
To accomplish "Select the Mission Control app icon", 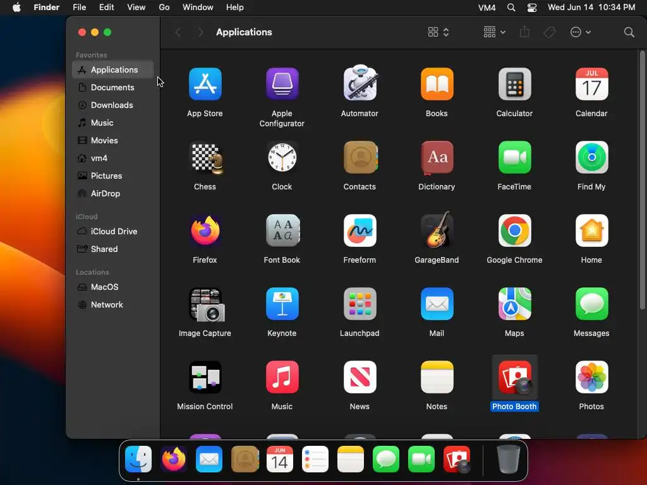I will 205,377.
